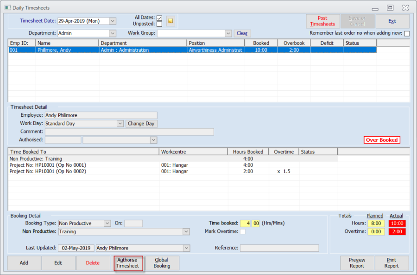Click the Last Updated date field
417x275 pixels.
point(76,248)
